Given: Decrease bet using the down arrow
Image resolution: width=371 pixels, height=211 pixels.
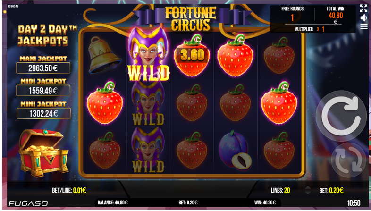Looking at the screenshot, I should pyautogui.click(x=308, y=193).
